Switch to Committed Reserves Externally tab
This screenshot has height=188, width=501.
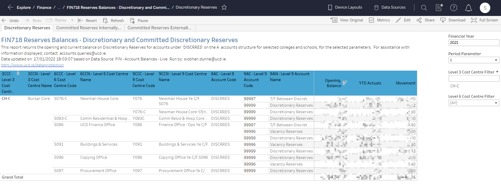(x=159, y=28)
